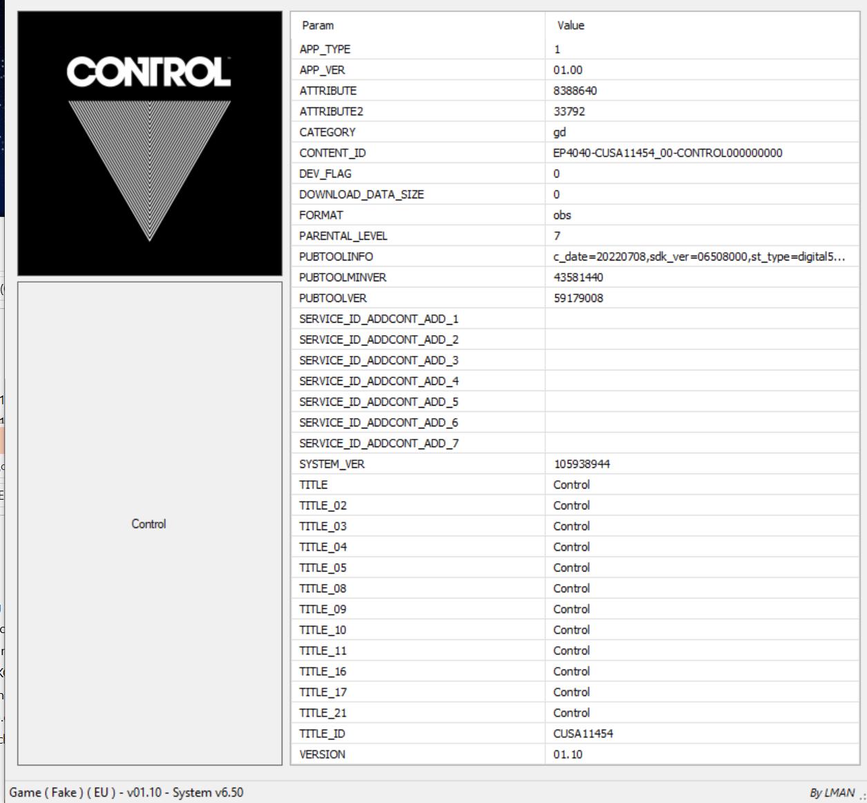This screenshot has height=803, width=867.
Task: Select the TITLE_21 parameter name
Action: coord(323,712)
